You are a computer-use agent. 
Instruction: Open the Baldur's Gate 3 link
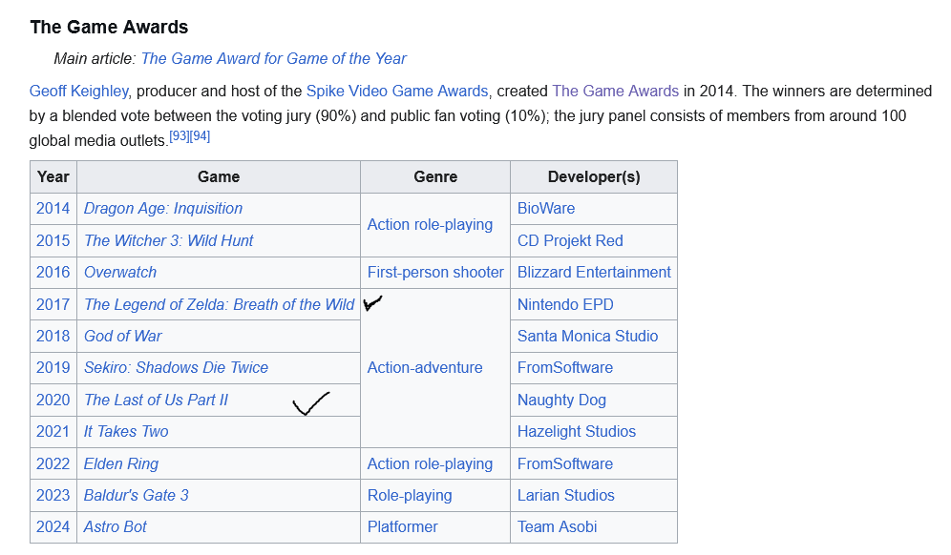pyautogui.click(x=136, y=495)
